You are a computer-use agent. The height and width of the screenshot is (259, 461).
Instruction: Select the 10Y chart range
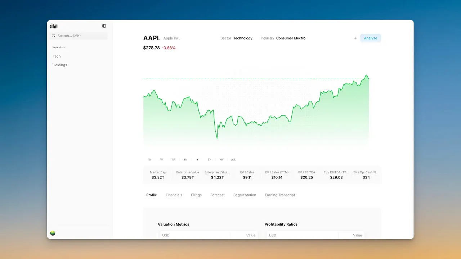point(221,159)
